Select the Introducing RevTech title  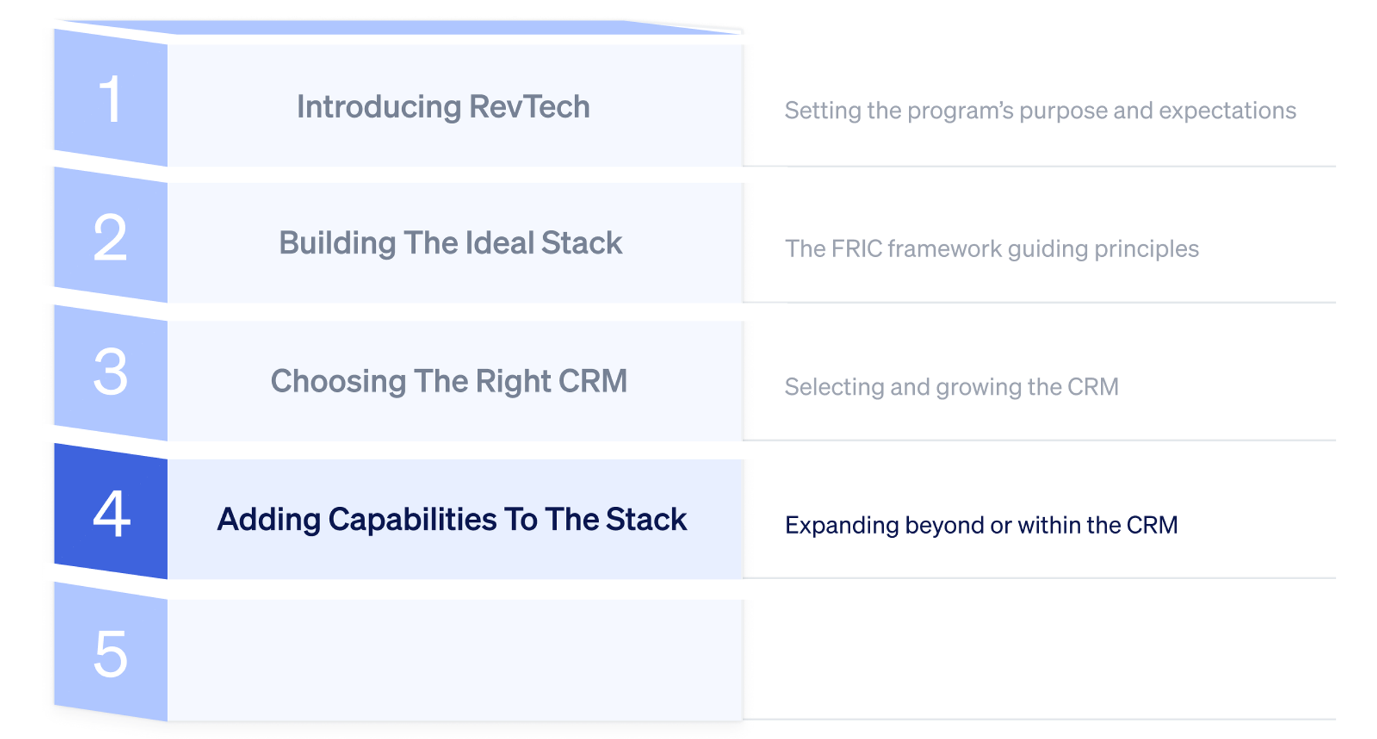click(443, 107)
